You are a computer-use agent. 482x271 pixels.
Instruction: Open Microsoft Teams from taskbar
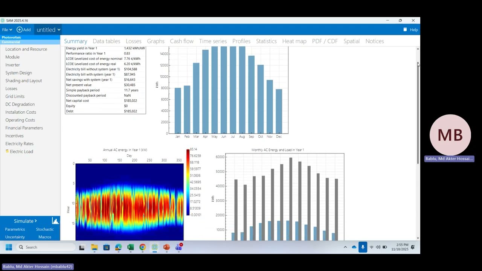point(179,247)
